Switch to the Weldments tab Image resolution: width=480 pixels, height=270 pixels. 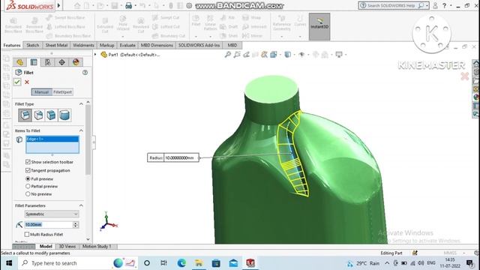point(83,45)
